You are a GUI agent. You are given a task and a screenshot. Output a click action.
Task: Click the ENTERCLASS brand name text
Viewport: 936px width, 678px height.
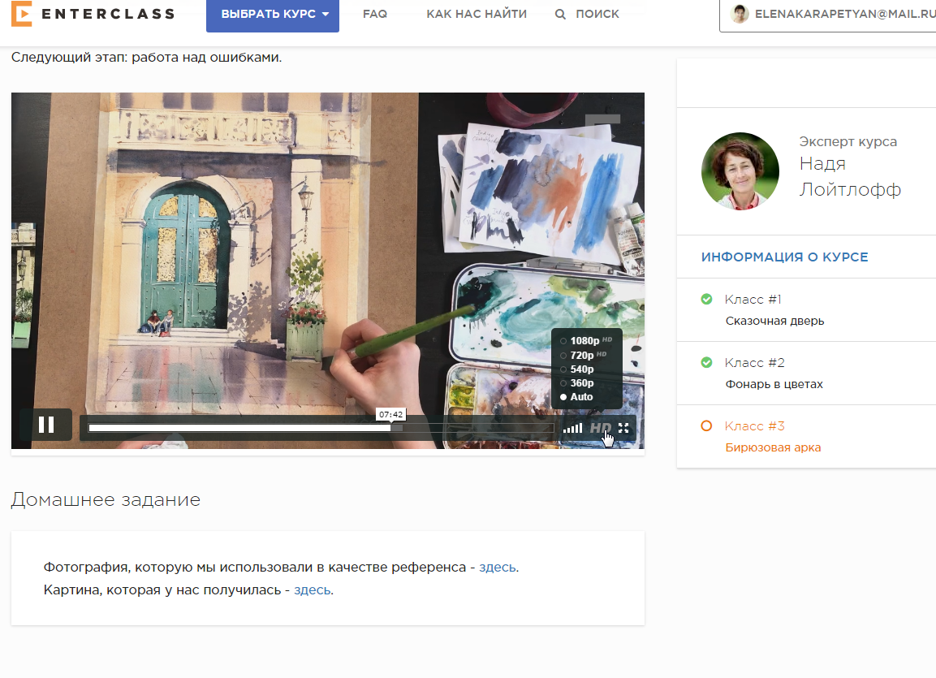[x=108, y=14]
